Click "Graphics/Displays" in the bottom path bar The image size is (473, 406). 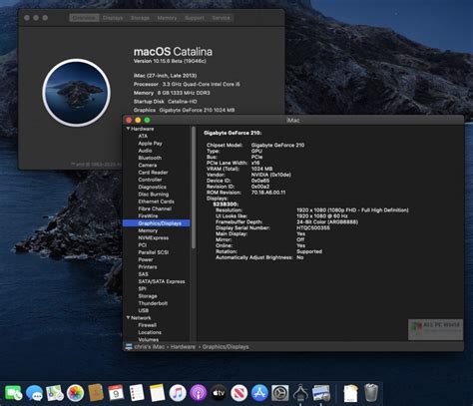[x=226, y=347]
